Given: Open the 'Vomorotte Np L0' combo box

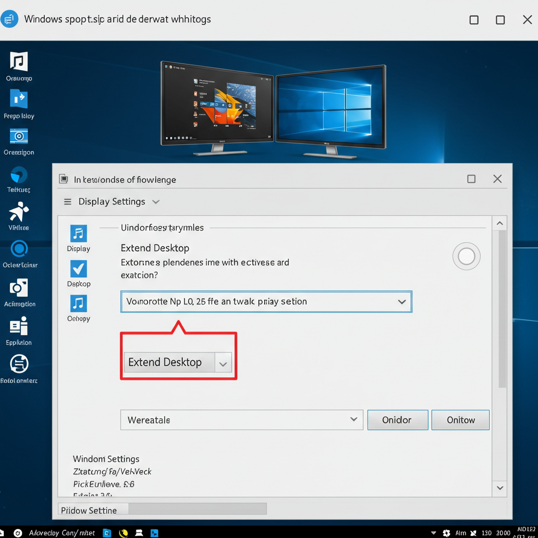Looking at the screenshot, I should tap(266, 302).
